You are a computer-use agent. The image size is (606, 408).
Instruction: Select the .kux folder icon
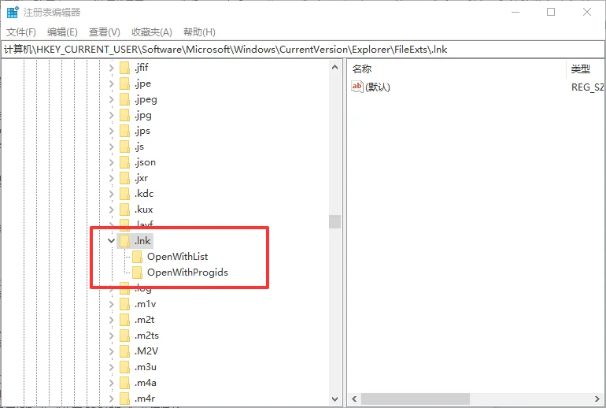124,210
